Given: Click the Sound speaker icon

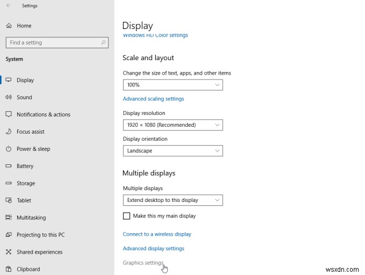Looking at the screenshot, I should (9, 97).
